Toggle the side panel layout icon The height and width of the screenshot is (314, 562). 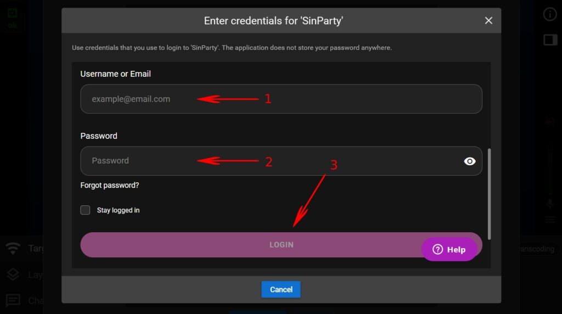point(550,40)
